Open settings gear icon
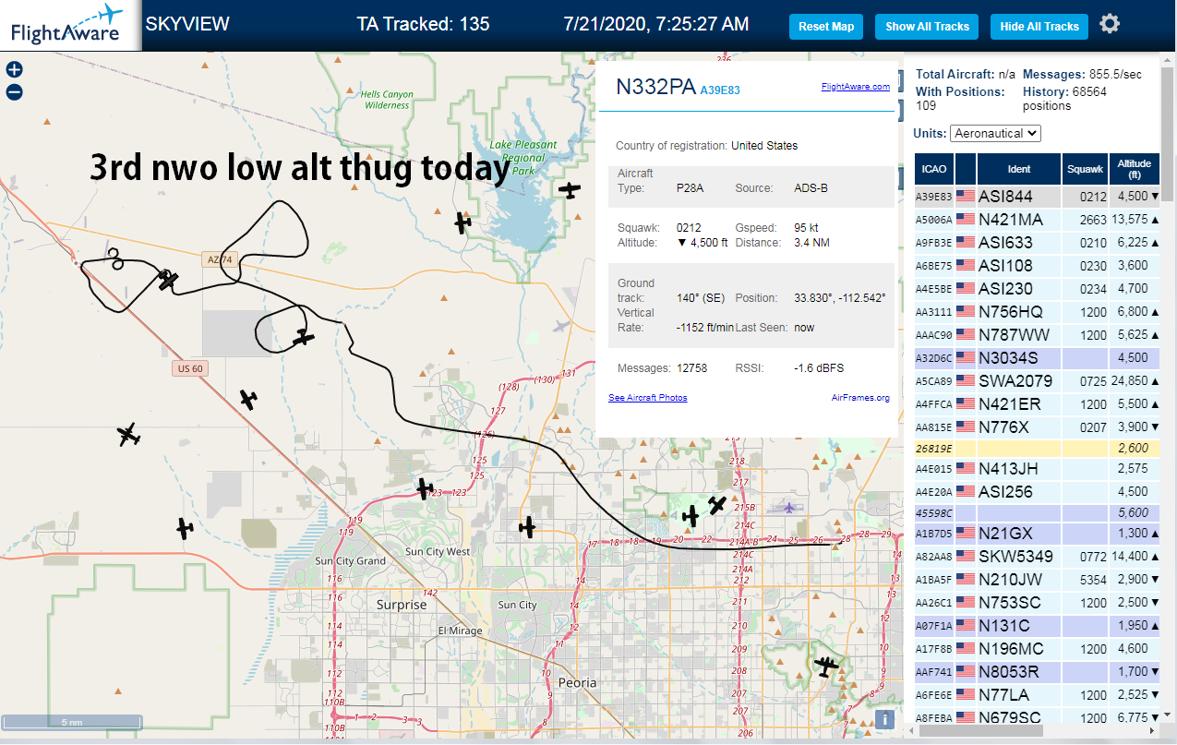1177x745 pixels. coord(1110,24)
